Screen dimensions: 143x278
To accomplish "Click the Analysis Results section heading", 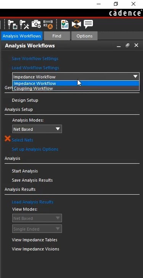I will coord(20,189).
